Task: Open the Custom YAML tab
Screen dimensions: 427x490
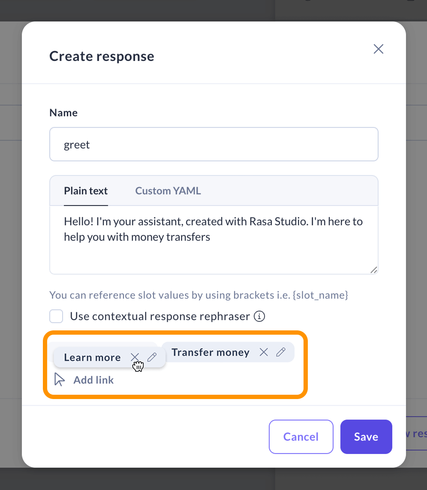Action: (x=168, y=191)
